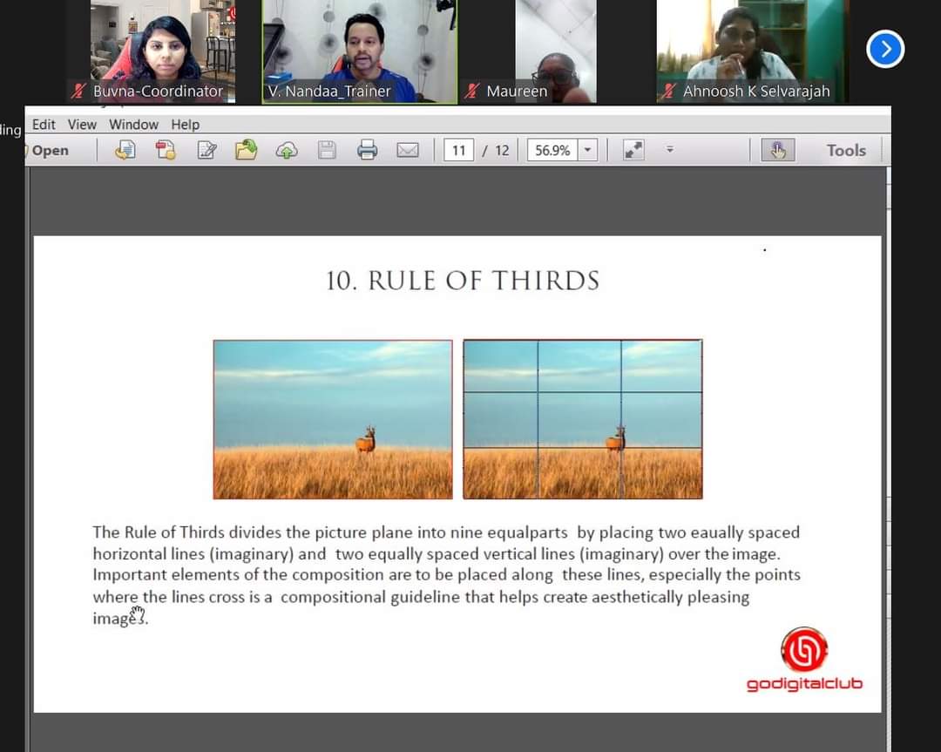
Task: Click the '/ 12' total pages label
Action: [x=496, y=150]
